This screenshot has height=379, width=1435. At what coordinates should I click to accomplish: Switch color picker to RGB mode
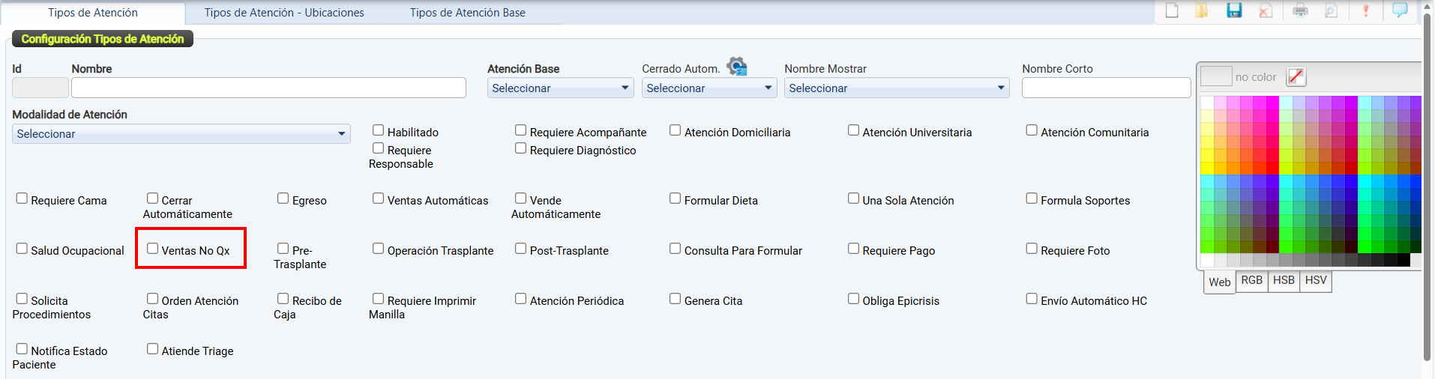(x=1251, y=281)
